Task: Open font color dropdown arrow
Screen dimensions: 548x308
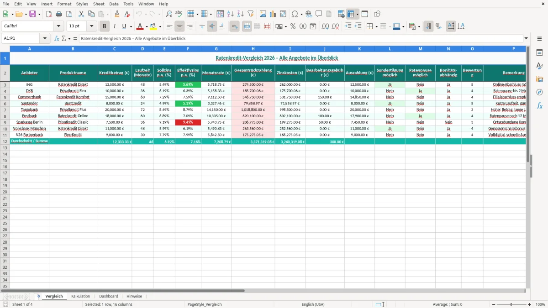Action: pyautogui.click(x=147, y=26)
